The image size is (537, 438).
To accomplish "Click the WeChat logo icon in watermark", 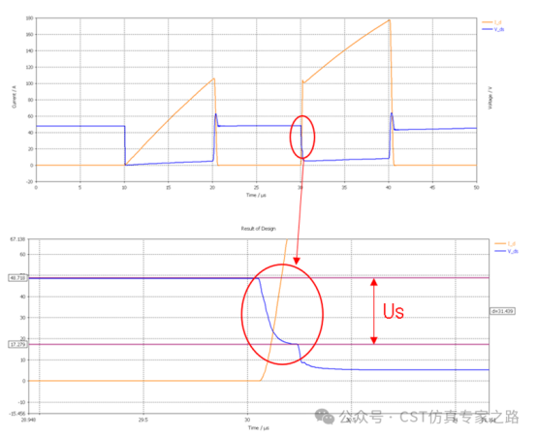I will pyautogui.click(x=325, y=417).
